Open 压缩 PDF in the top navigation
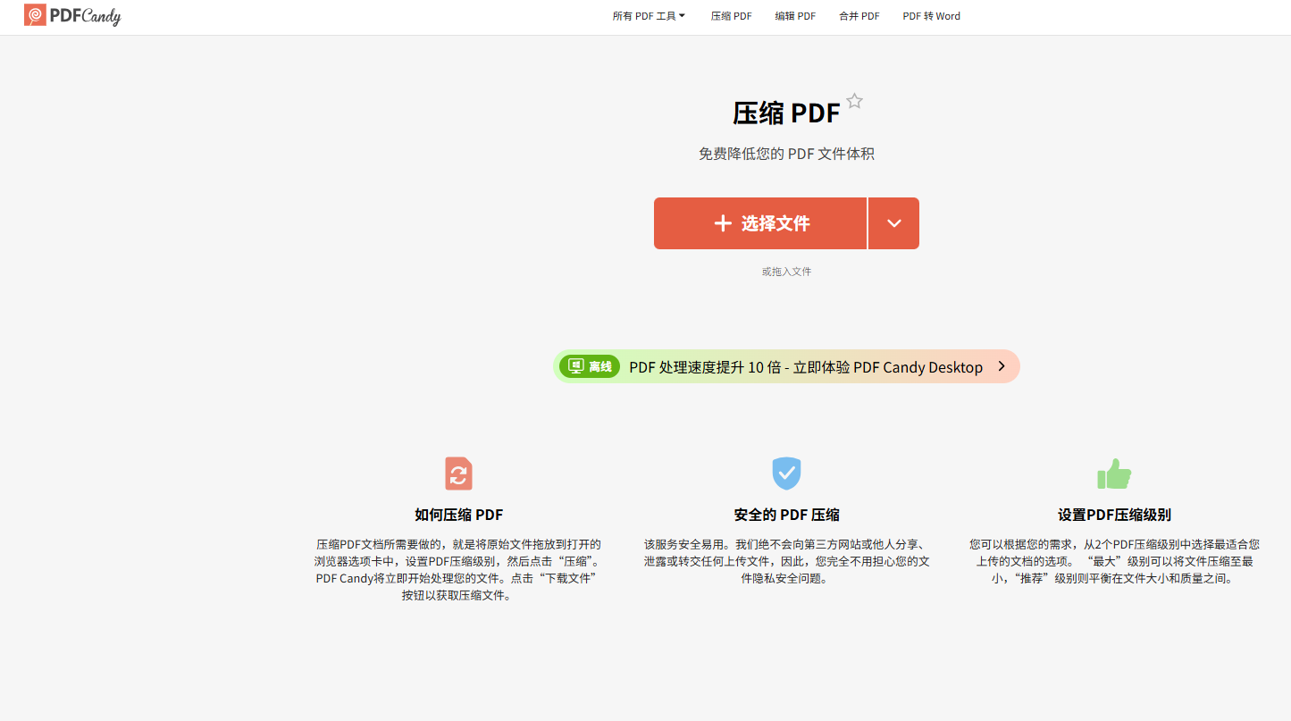This screenshot has height=721, width=1291. (x=732, y=16)
